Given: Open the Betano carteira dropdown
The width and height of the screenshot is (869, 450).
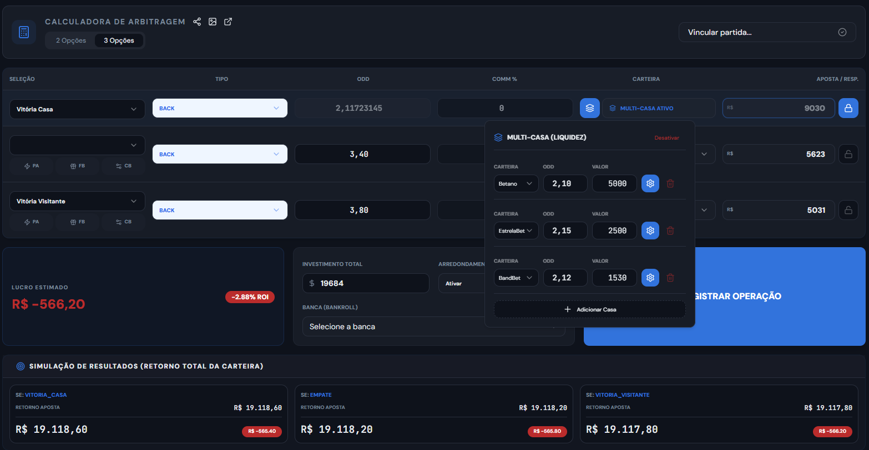Looking at the screenshot, I should [x=516, y=183].
